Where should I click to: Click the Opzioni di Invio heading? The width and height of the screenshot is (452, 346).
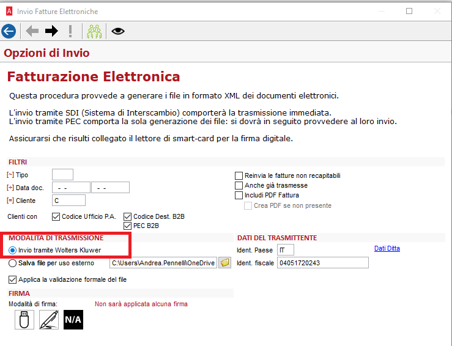coord(46,53)
